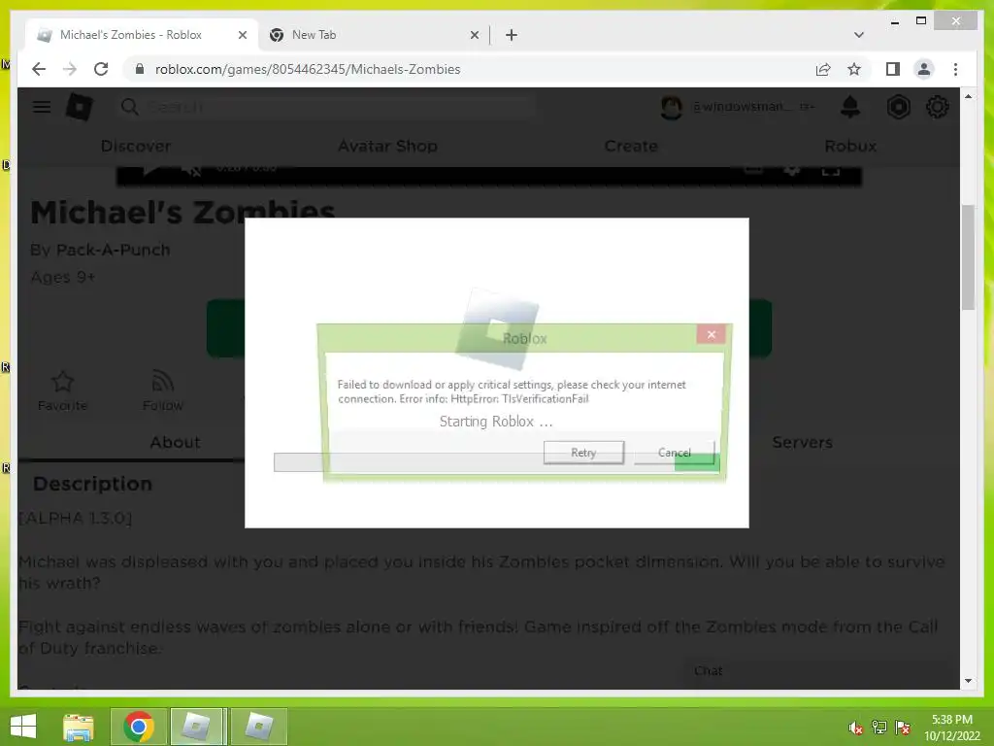
Task: Go back to previous page in Chrome
Action: coord(39,69)
